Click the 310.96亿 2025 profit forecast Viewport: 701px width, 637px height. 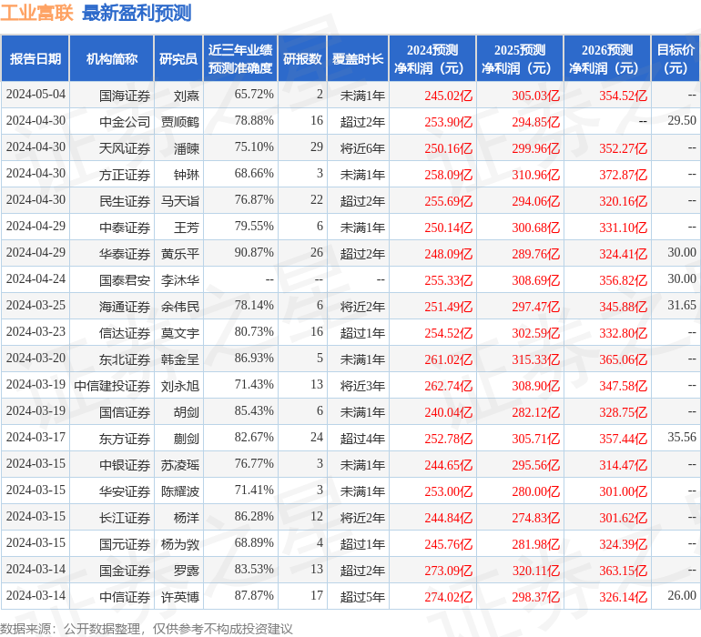click(536, 175)
